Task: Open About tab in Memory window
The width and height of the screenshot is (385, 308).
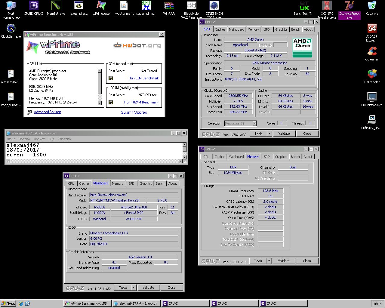Action: 308,157
